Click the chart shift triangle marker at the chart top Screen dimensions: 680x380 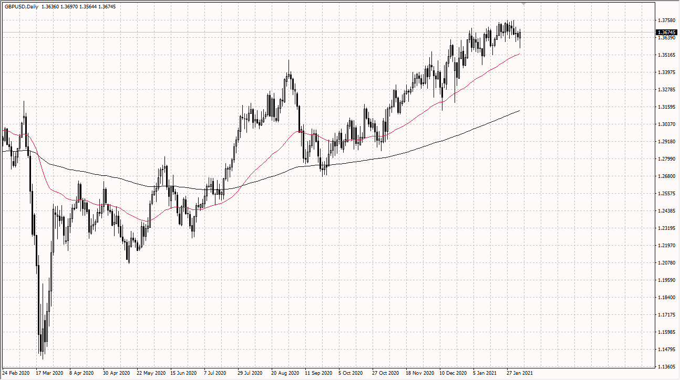pyautogui.click(x=523, y=4)
